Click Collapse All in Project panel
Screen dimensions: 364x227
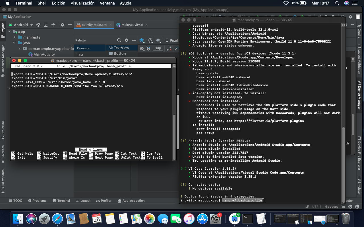pos(53,25)
